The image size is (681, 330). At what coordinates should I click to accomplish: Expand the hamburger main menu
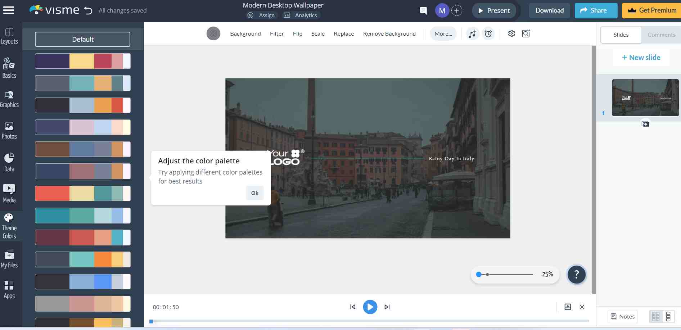9,10
